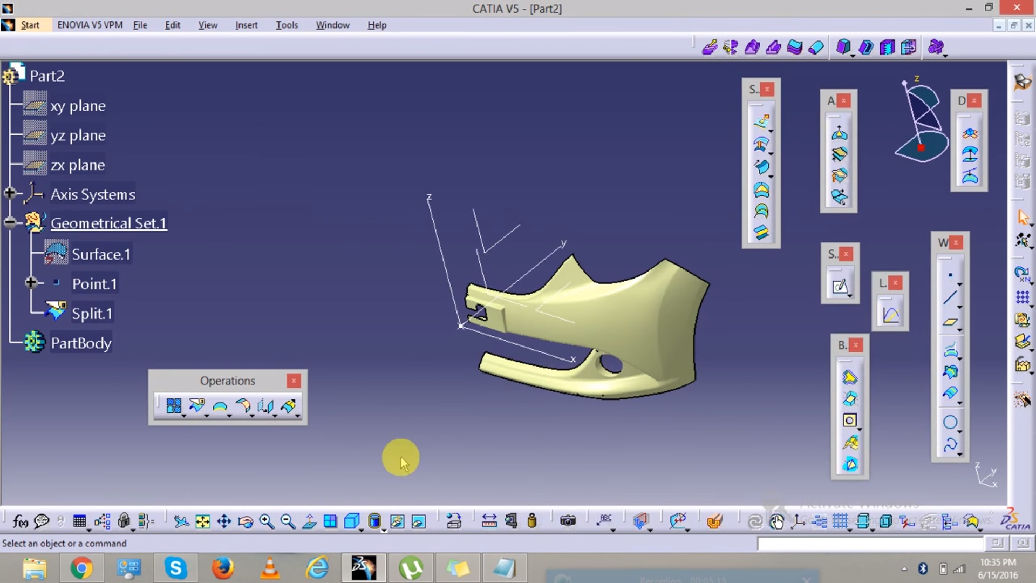Open dropdown arrow beside the Point tool

coord(960,284)
